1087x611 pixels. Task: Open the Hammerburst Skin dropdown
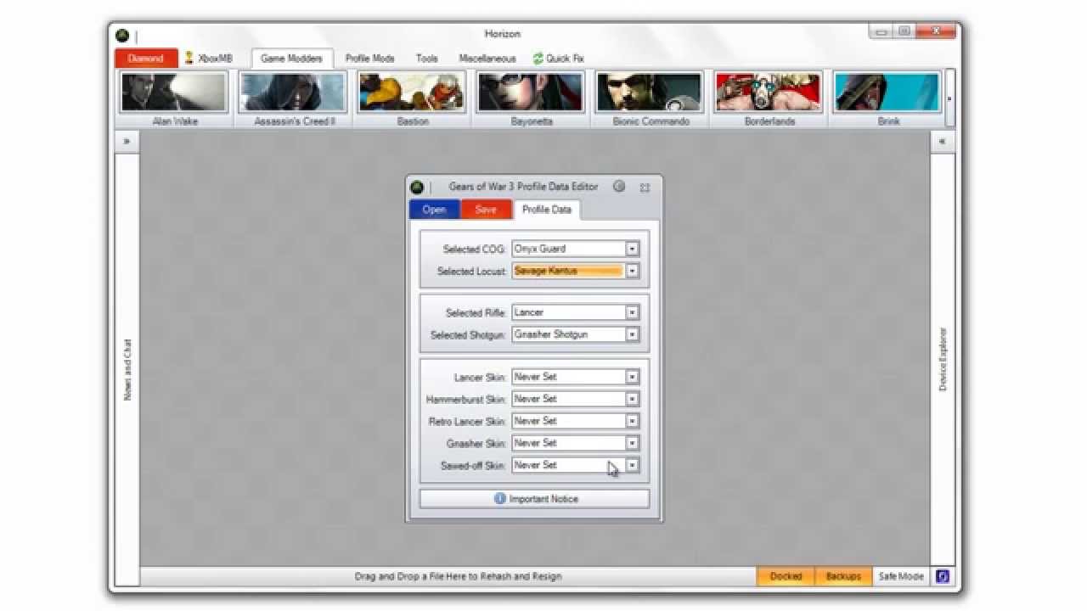point(632,399)
